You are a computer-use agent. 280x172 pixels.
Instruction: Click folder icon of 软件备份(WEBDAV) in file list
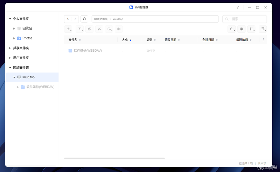pyautogui.click(x=70, y=51)
